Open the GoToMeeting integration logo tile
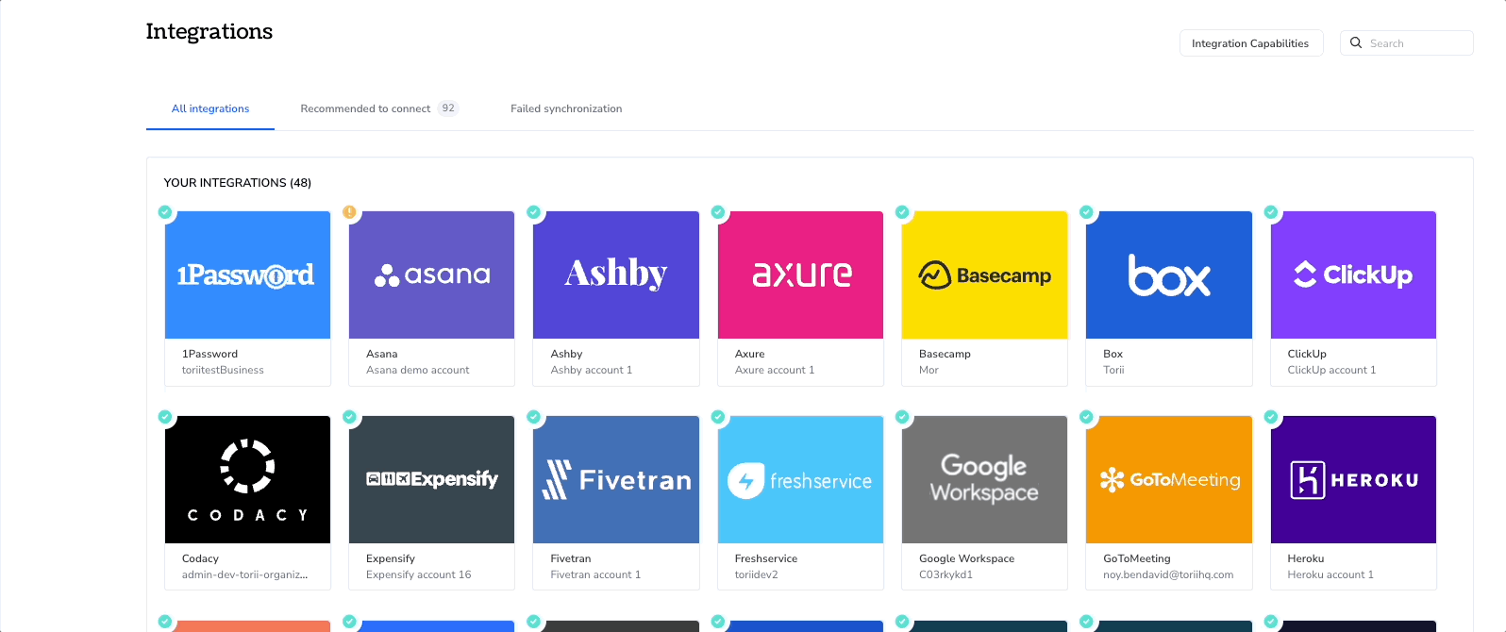This screenshot has width=1506, height=632. (1169, 479)
